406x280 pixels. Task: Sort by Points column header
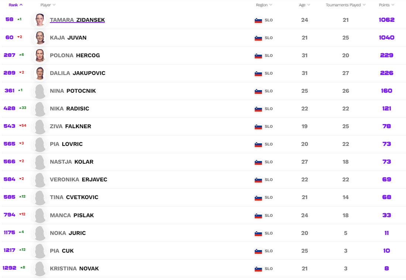coord(386,5)
